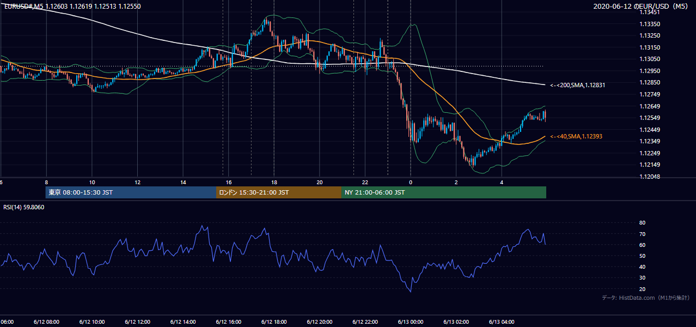Click hour label 18 under the price chart
The image size is (696, 327).
(274, 183)
